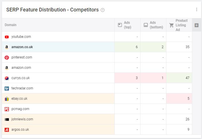
Task: Open the three-dot widget options menu
Action: click(x=197, y=9)
